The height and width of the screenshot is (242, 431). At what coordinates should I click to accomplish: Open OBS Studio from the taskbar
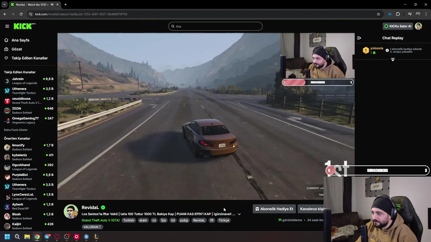(x=67, y=237)
